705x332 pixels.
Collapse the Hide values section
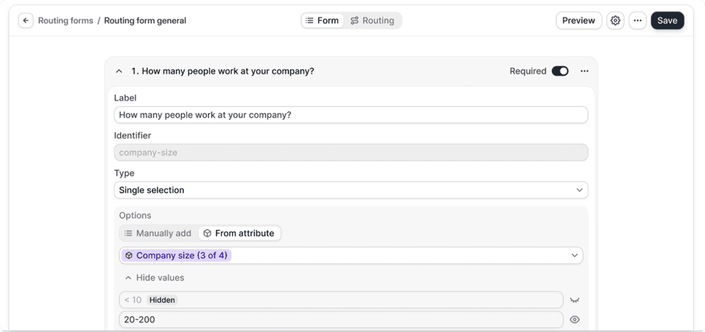click(x=154, y=278)
